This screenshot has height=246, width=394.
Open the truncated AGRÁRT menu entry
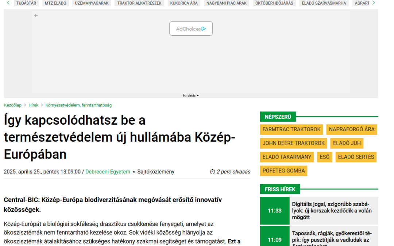(x=362, y=3)
